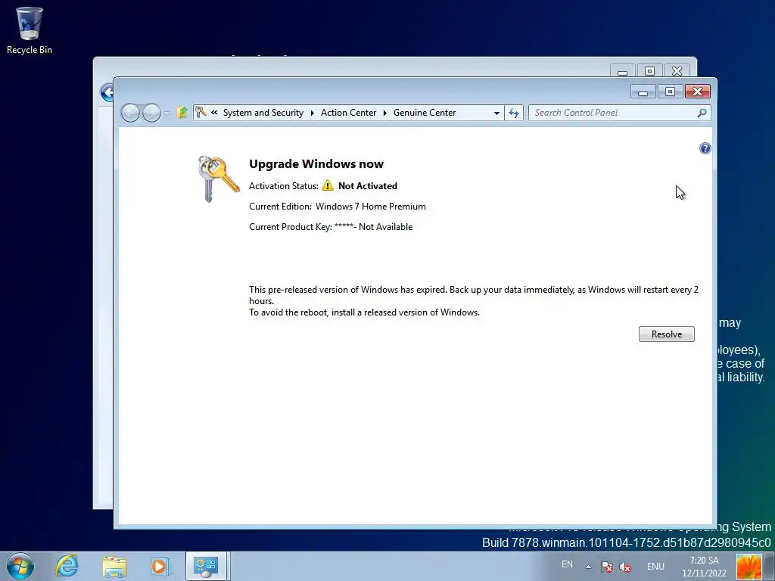Click the Search Control Panel field

pos(619,113)
